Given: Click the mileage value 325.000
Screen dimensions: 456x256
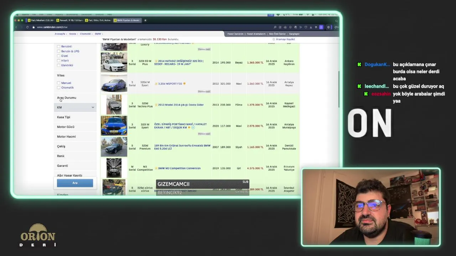Looking at the screenshot, I should pyautogui.click(x=225, y=84).
